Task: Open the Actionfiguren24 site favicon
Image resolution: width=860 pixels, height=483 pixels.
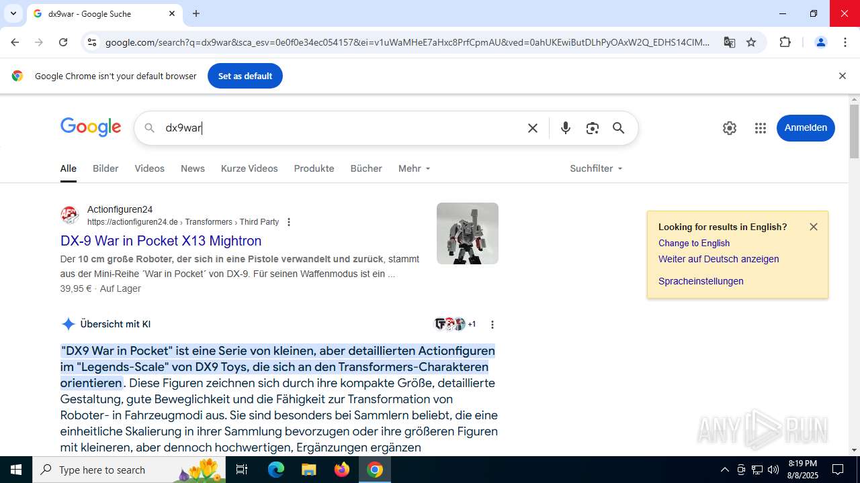Action: (x=70, y=215)
